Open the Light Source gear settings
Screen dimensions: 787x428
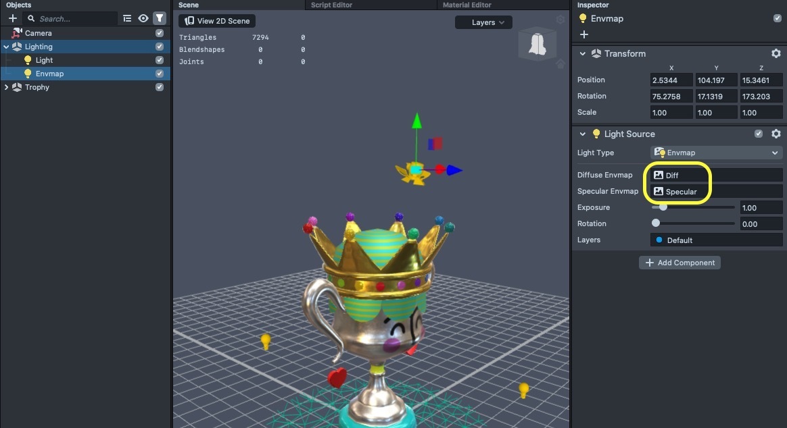(776, 134)
